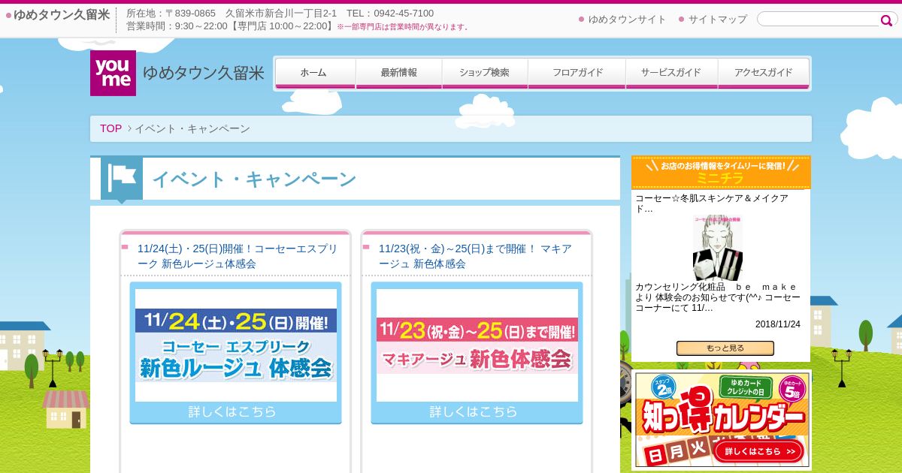Click the コーセー エスプリーク banner image

(x=235, y=345)
